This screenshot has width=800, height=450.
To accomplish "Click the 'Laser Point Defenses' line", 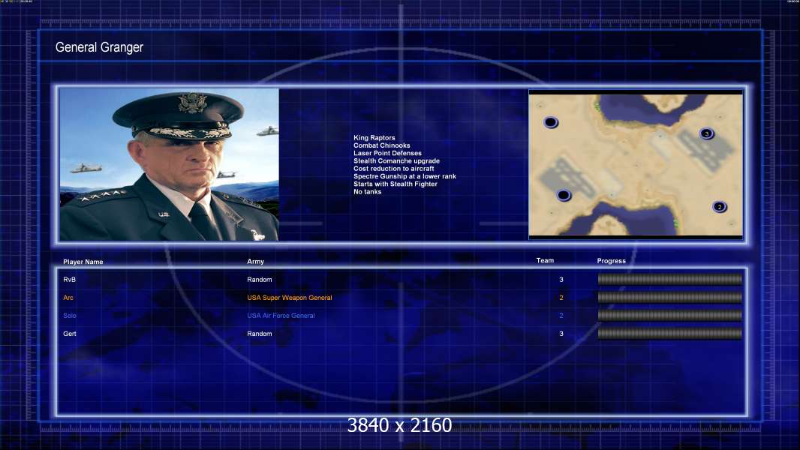I will pyautogui.click(x=387, y=153).
